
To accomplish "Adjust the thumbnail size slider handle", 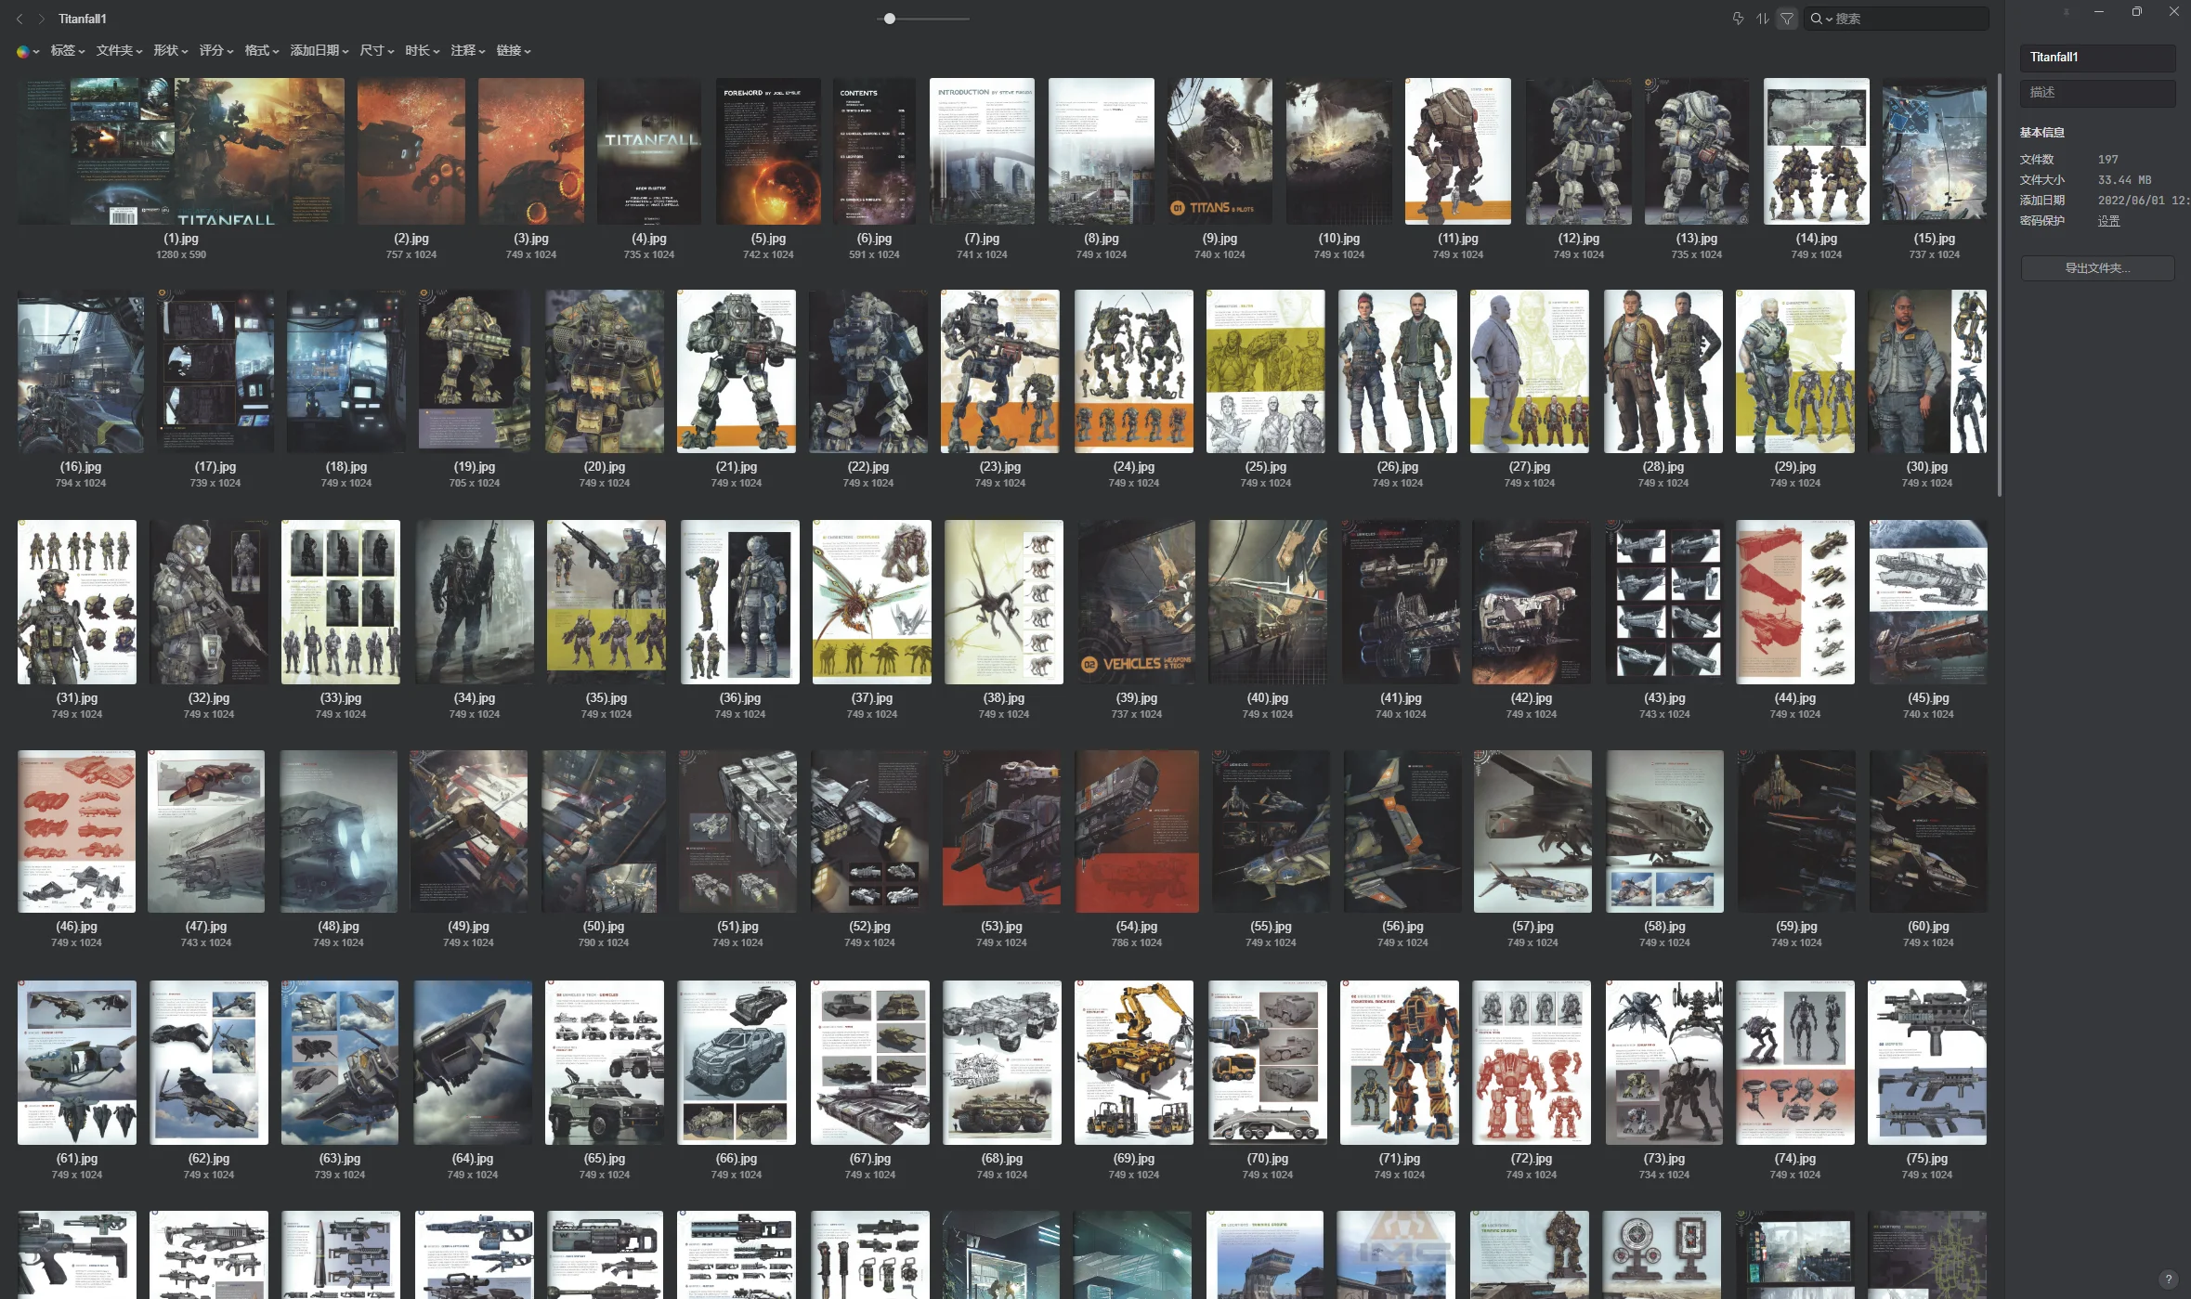I will (890, 19).
